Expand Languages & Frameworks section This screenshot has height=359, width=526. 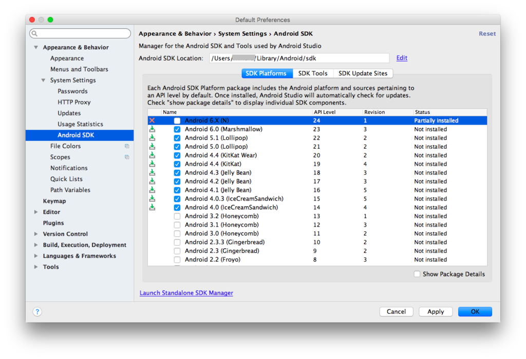pos(36,256)
